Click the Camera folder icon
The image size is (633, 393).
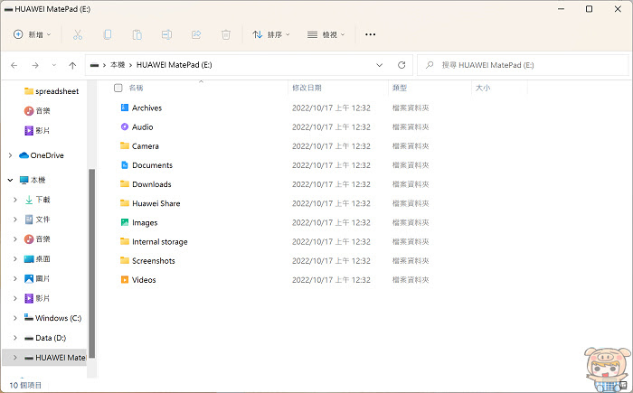pos(125,145)
